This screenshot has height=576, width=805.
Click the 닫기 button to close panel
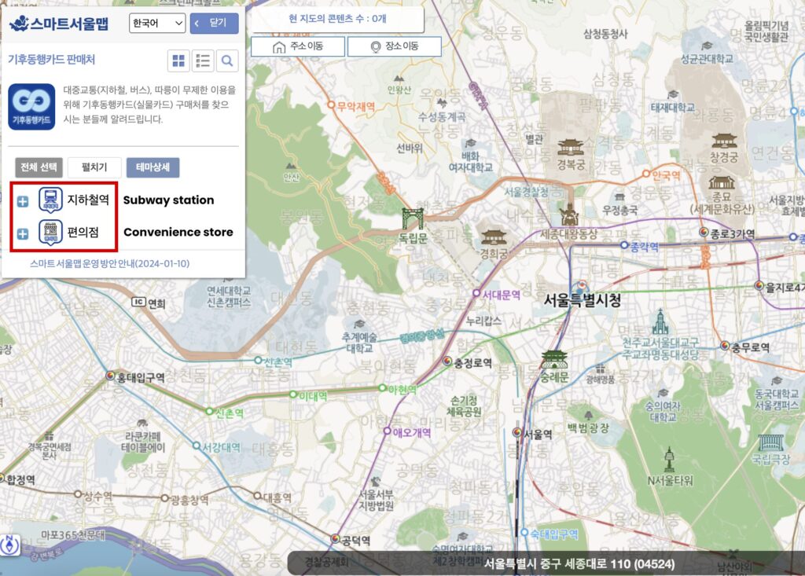tap(214, 23)
